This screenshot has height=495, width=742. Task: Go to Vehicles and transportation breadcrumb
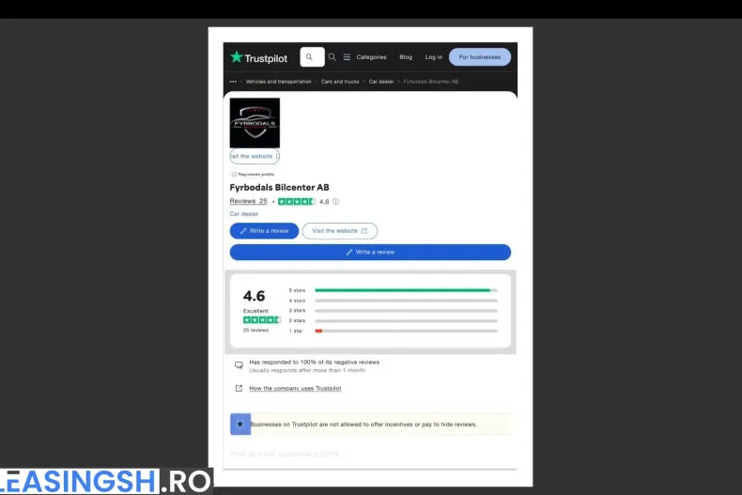[278, 82]
